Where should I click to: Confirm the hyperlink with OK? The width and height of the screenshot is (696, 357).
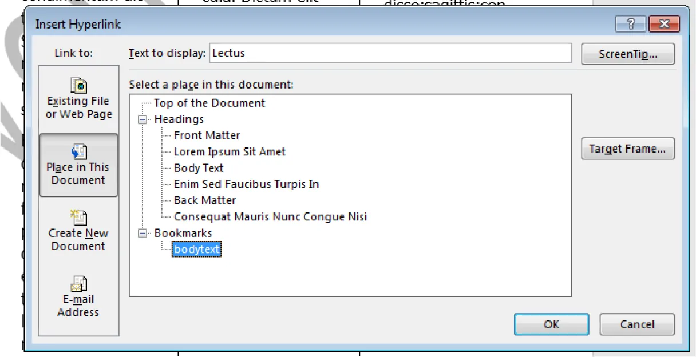(551, 324)
